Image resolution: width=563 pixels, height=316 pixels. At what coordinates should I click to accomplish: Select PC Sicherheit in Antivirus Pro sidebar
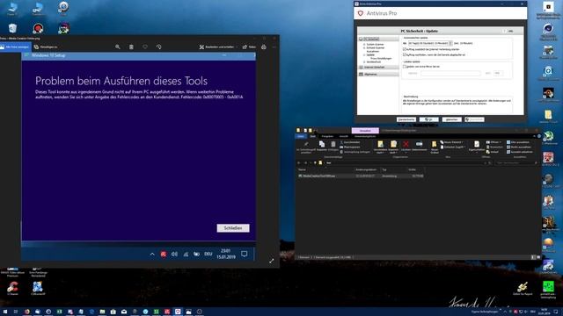[x=379, y=39]
